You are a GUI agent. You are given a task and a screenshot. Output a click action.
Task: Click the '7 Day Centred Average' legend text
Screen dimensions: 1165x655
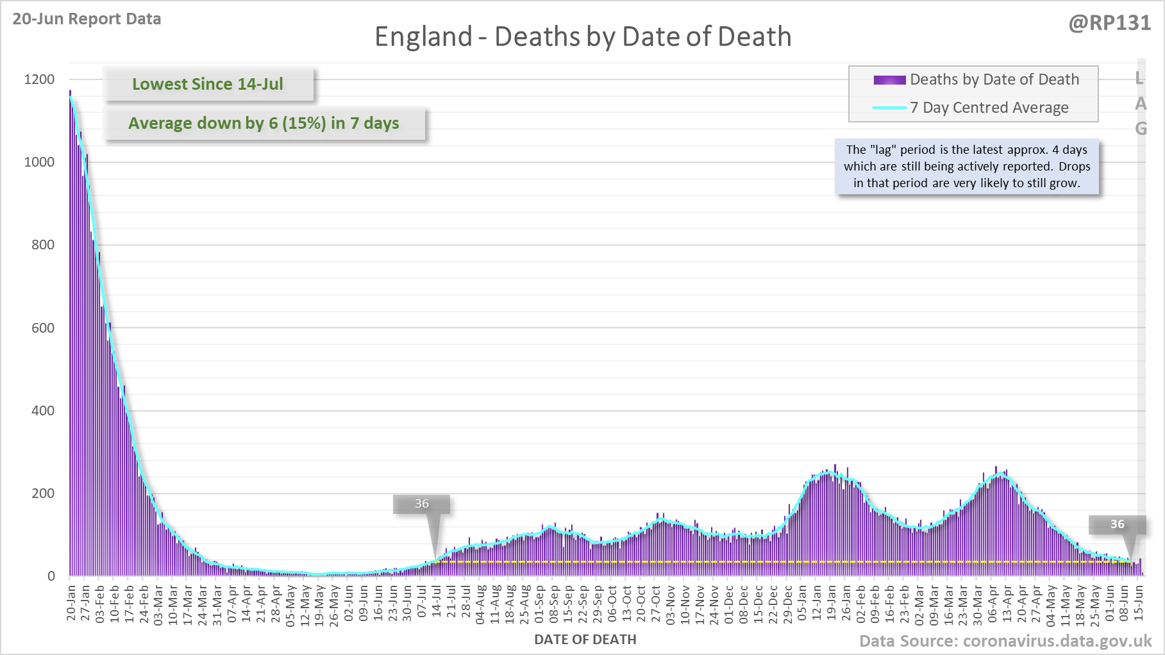click(989, 108)
